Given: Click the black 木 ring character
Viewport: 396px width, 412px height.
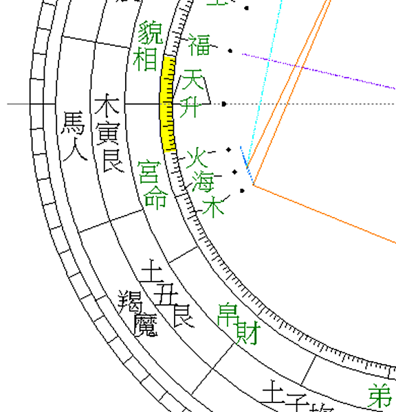Looking at the screenshot, I should 107,105.
